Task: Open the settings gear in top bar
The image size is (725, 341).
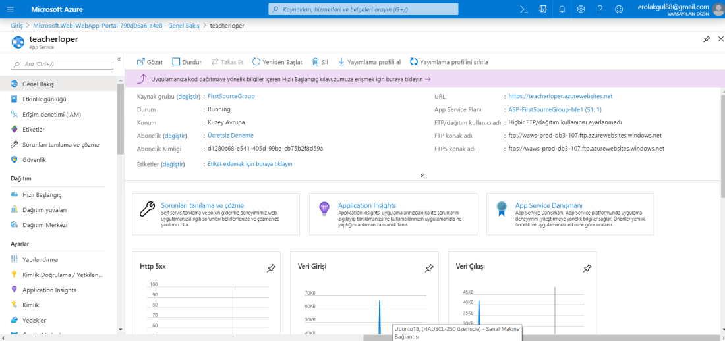Action: (581, 9)
